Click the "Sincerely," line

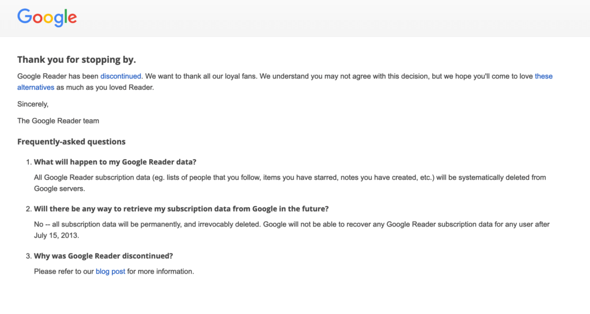click(33, 104)
